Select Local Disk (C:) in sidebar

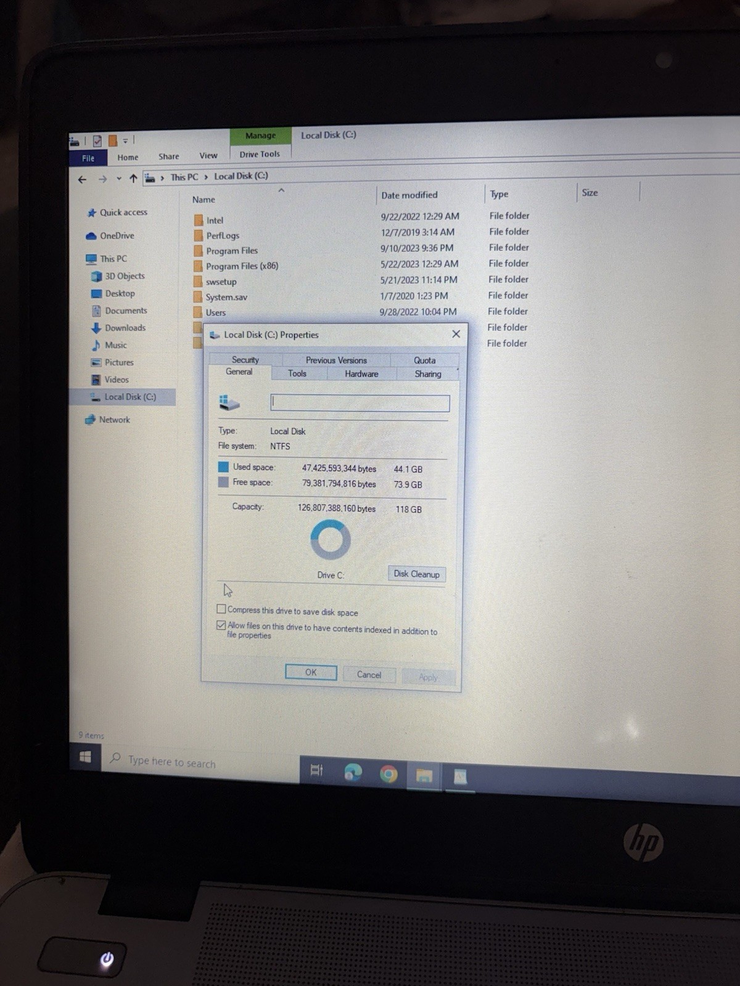pyautogui.click(x=123, y=397)
